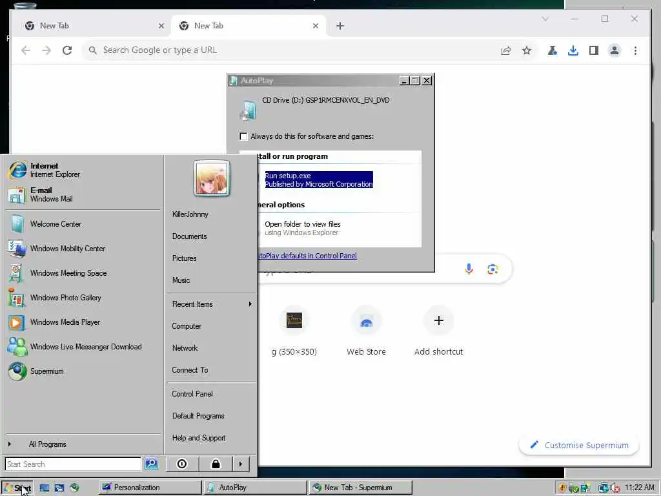Bookmark this tab with star icon

pos(527,50)
